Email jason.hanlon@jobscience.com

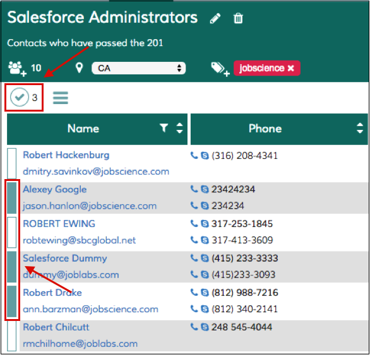[x=90, y=206]
